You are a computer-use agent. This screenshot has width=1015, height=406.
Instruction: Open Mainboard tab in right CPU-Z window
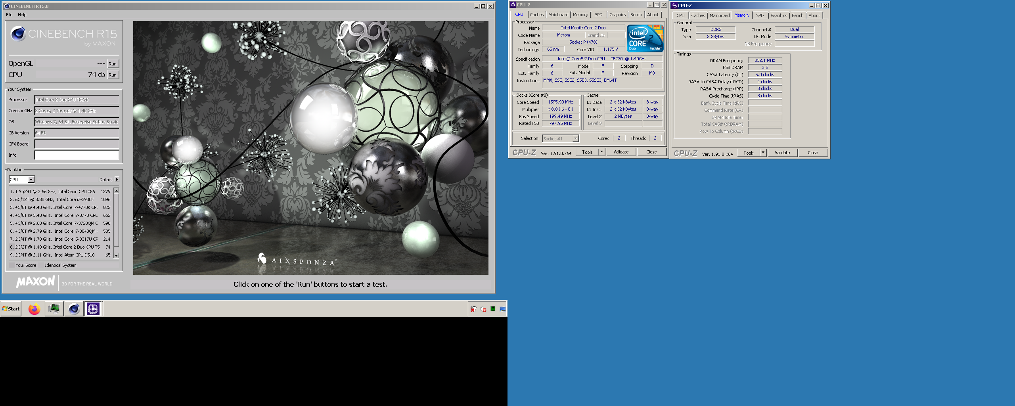[x=720, y=15]
